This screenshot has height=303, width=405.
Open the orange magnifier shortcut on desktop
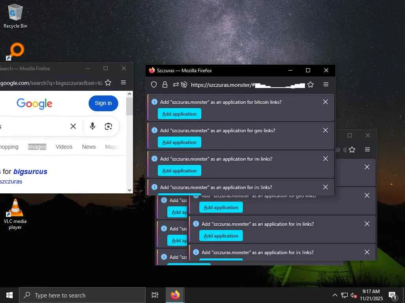pos(15,51)
